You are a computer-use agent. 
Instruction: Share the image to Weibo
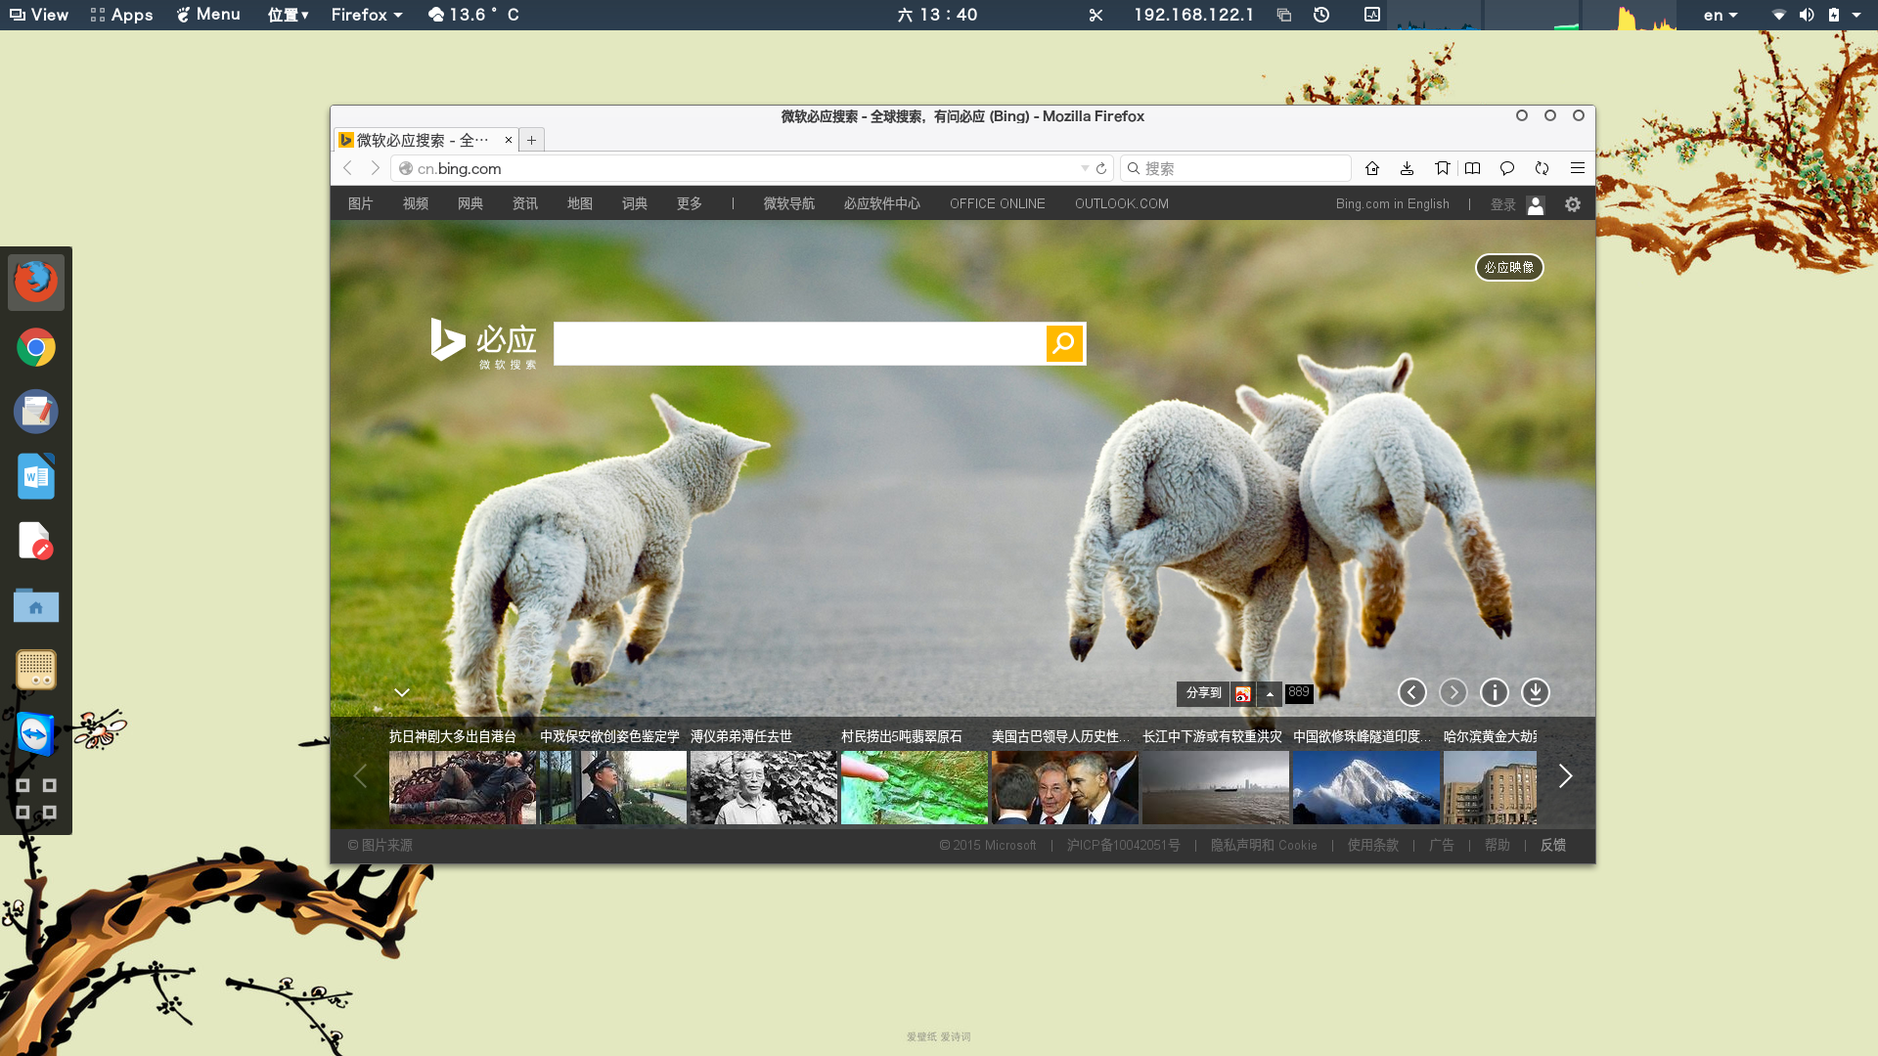(1243, 693)
